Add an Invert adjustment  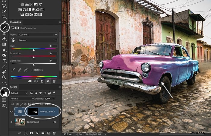tap(22, 14)
